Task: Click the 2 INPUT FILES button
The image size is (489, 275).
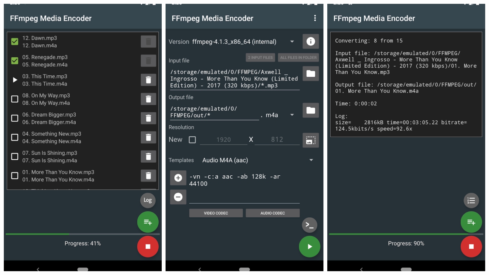Action: click(260, 57)
